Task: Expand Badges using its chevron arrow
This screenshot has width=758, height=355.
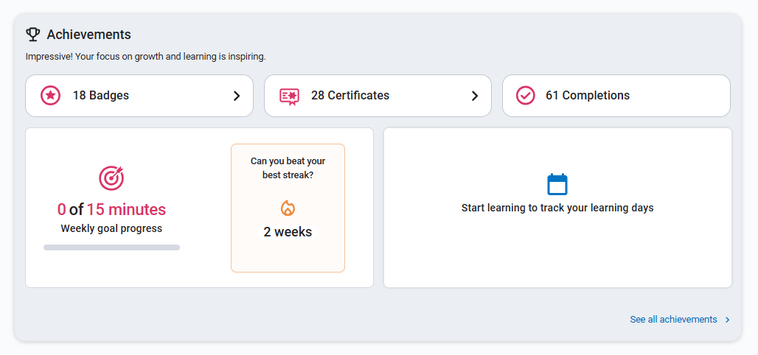Action: [x=237, y=96]
